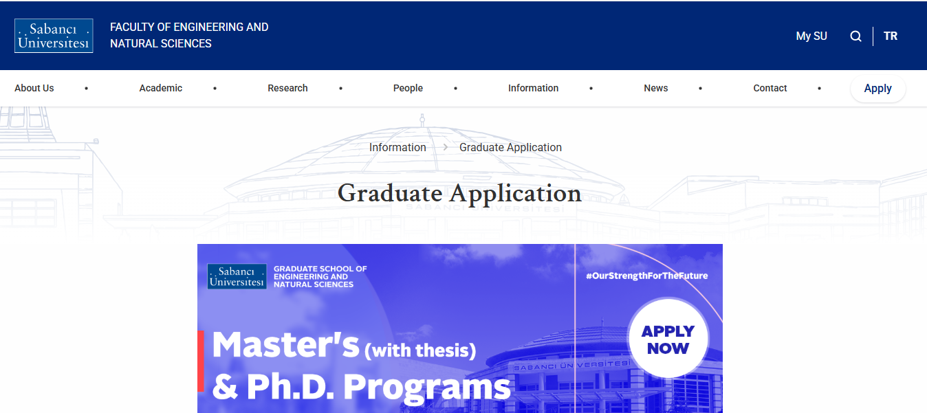Image resolution: width=927 pixels, height=413 pixels.
Task: Open the My SU link
Action: click(811, 36)
